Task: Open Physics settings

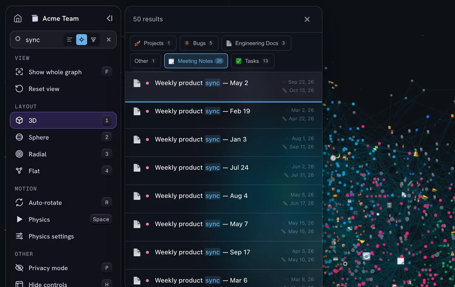Action: 63,236
